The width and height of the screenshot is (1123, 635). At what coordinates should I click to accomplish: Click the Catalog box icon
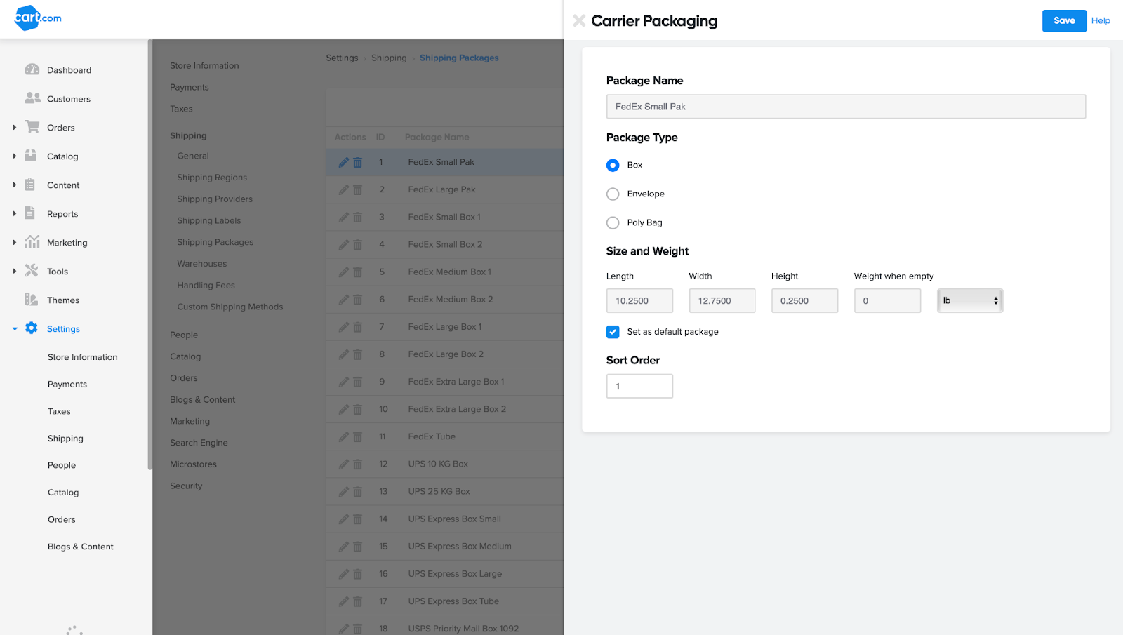click(x=31, y=156)
